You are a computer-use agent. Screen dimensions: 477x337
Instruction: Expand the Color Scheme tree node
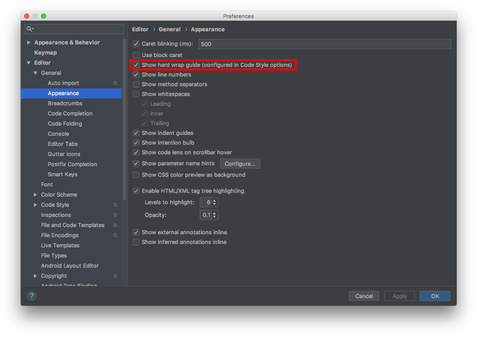tap(36, 195)
